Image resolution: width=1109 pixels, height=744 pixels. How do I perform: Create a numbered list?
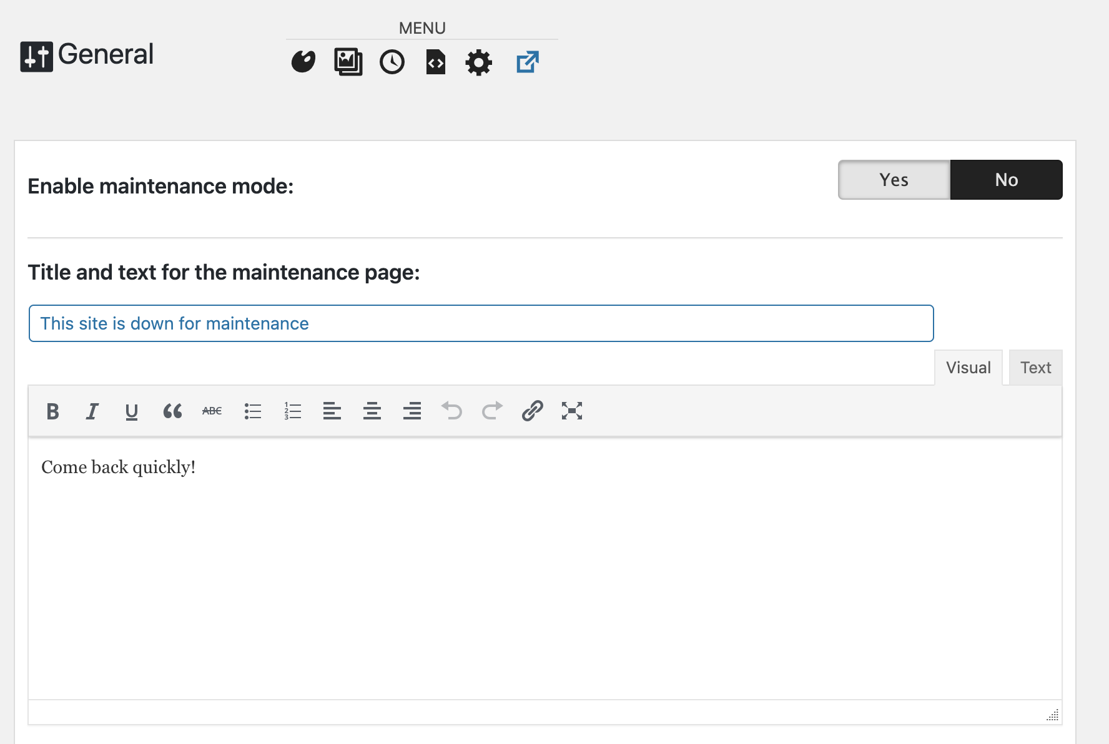(x=292, y=411)
